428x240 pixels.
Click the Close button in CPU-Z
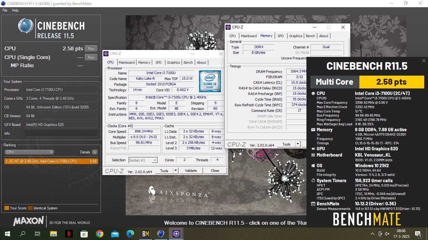pyautogui.click(x=215, y=171)
